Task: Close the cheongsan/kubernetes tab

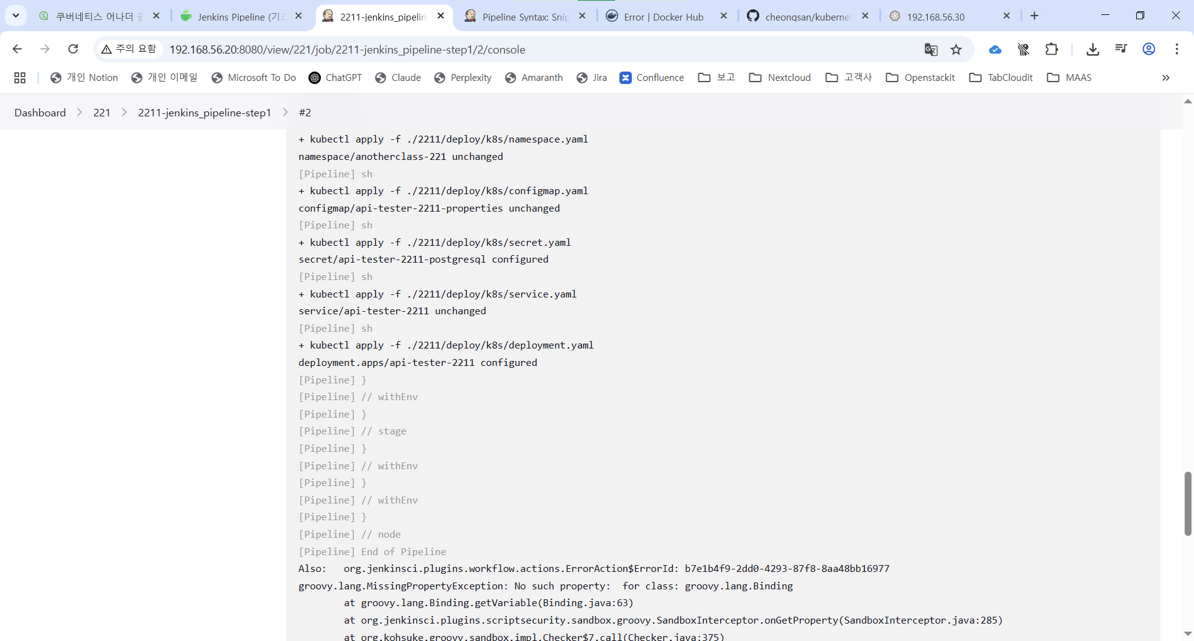Action: point(866,16)
